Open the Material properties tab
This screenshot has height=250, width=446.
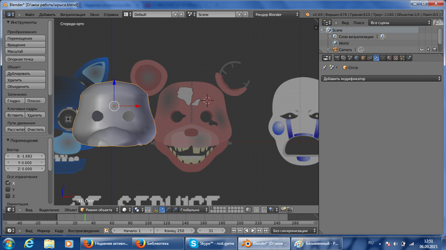click(x=390, y=58)
